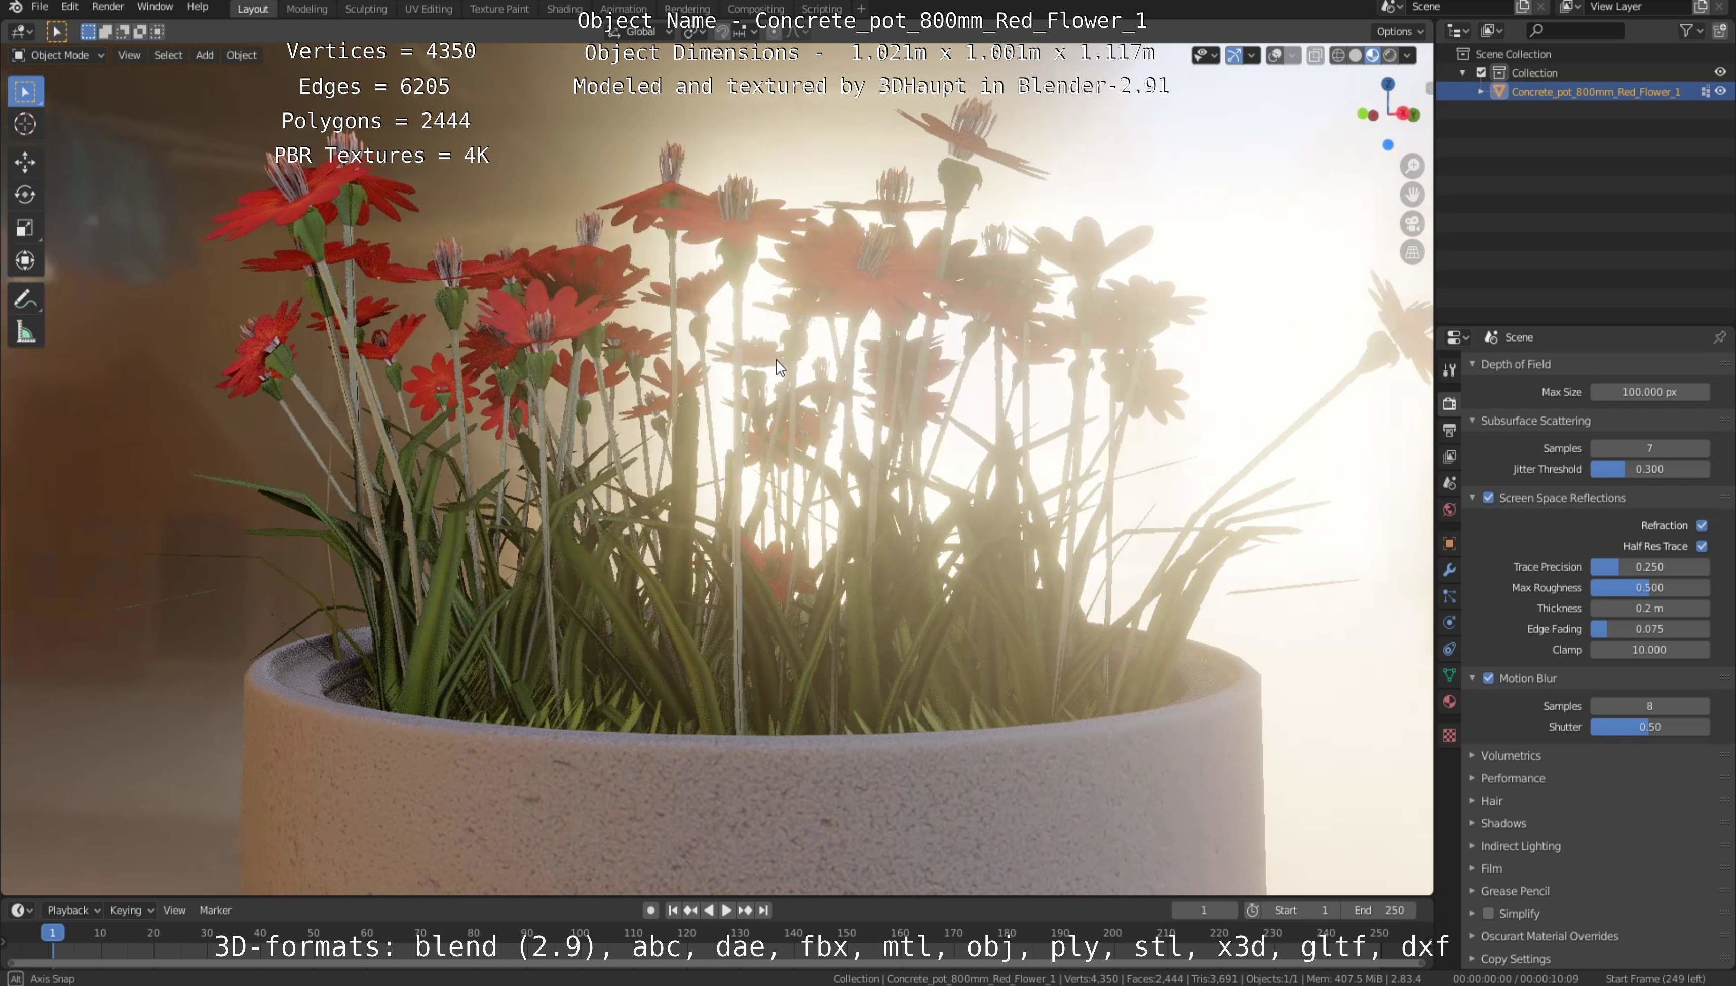Open the Physics properties tab

pos(1449,622)
